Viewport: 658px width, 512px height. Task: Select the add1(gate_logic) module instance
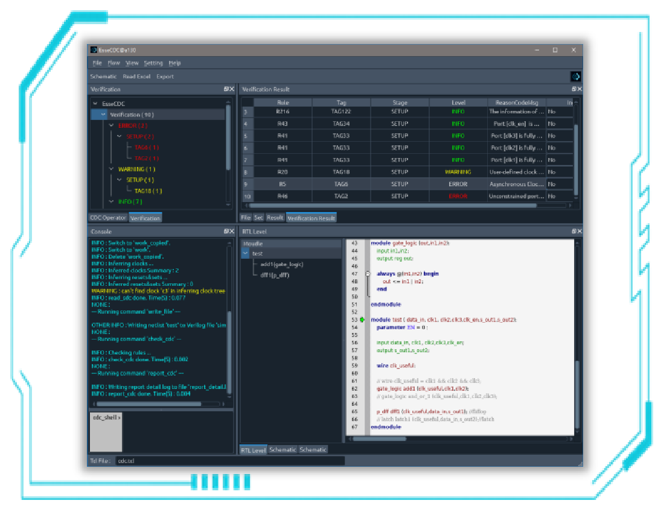(x=281, y=264)
